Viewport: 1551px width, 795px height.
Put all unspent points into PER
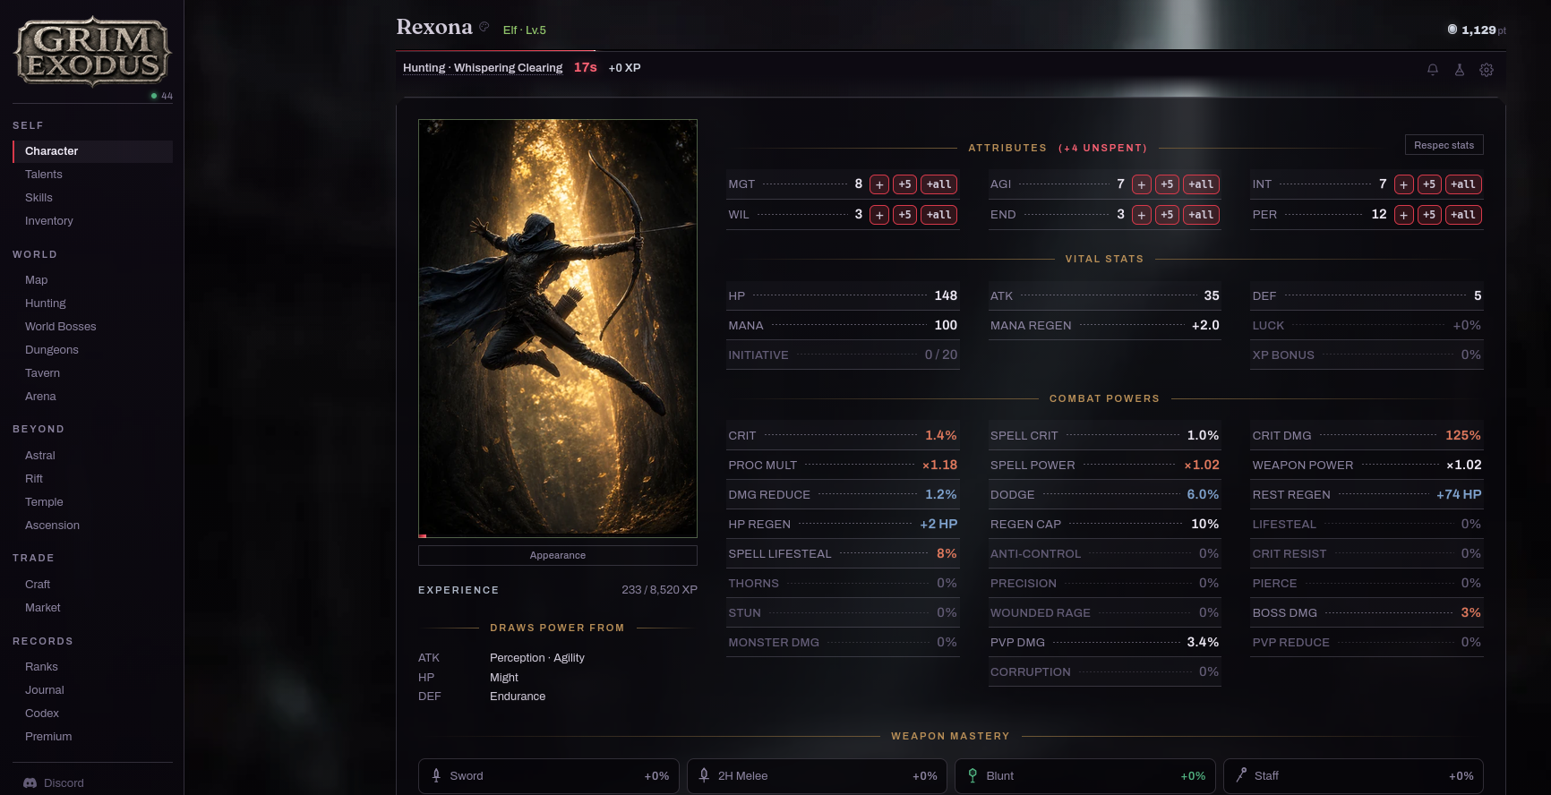pyautogui.click(x=1463, y=215)
